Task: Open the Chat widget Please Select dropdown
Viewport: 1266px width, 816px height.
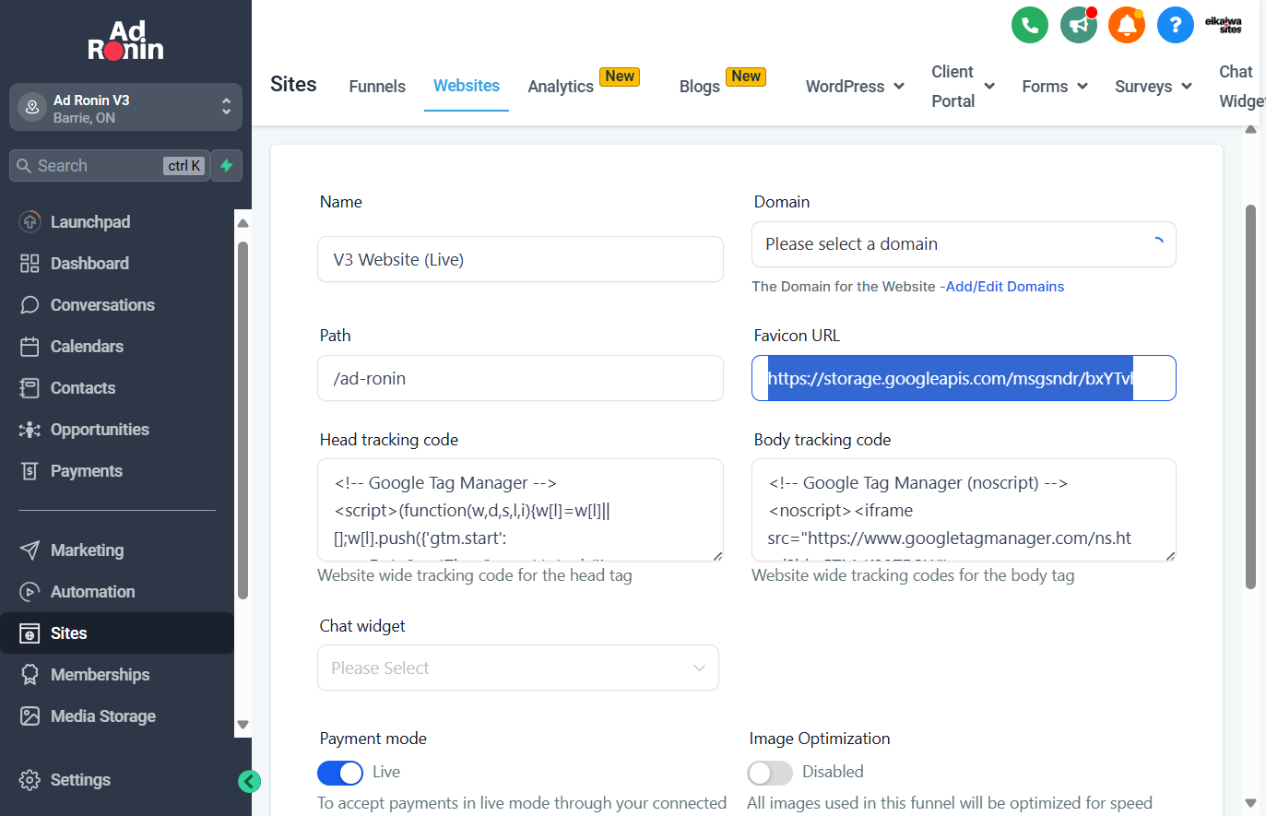Action: click(x=518, y=668)
